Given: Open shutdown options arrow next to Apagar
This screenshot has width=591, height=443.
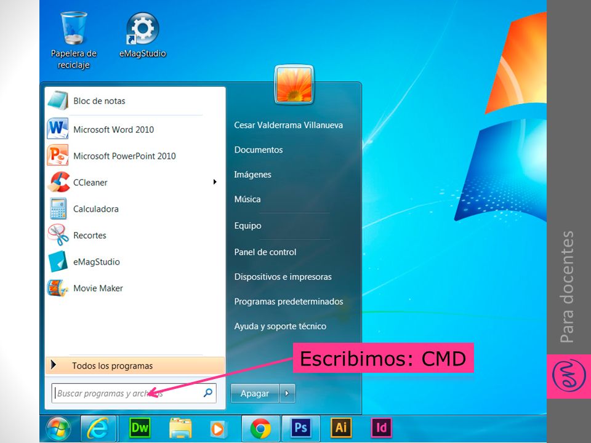Looking at the screenshot, I should pos(287,393).
